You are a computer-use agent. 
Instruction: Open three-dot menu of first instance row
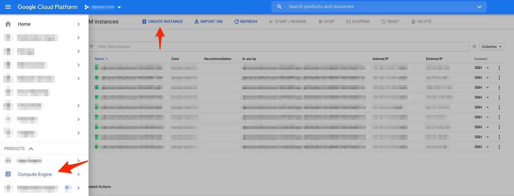(x=499, y=68)
